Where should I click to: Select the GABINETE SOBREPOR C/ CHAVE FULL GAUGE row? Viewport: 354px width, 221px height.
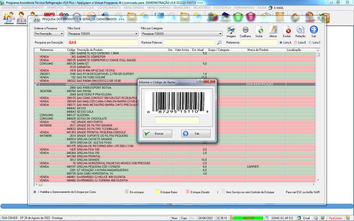[175, 60]
